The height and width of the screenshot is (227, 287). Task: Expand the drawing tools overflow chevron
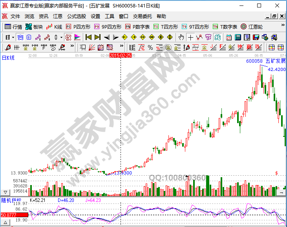click(x=72, y=46)
